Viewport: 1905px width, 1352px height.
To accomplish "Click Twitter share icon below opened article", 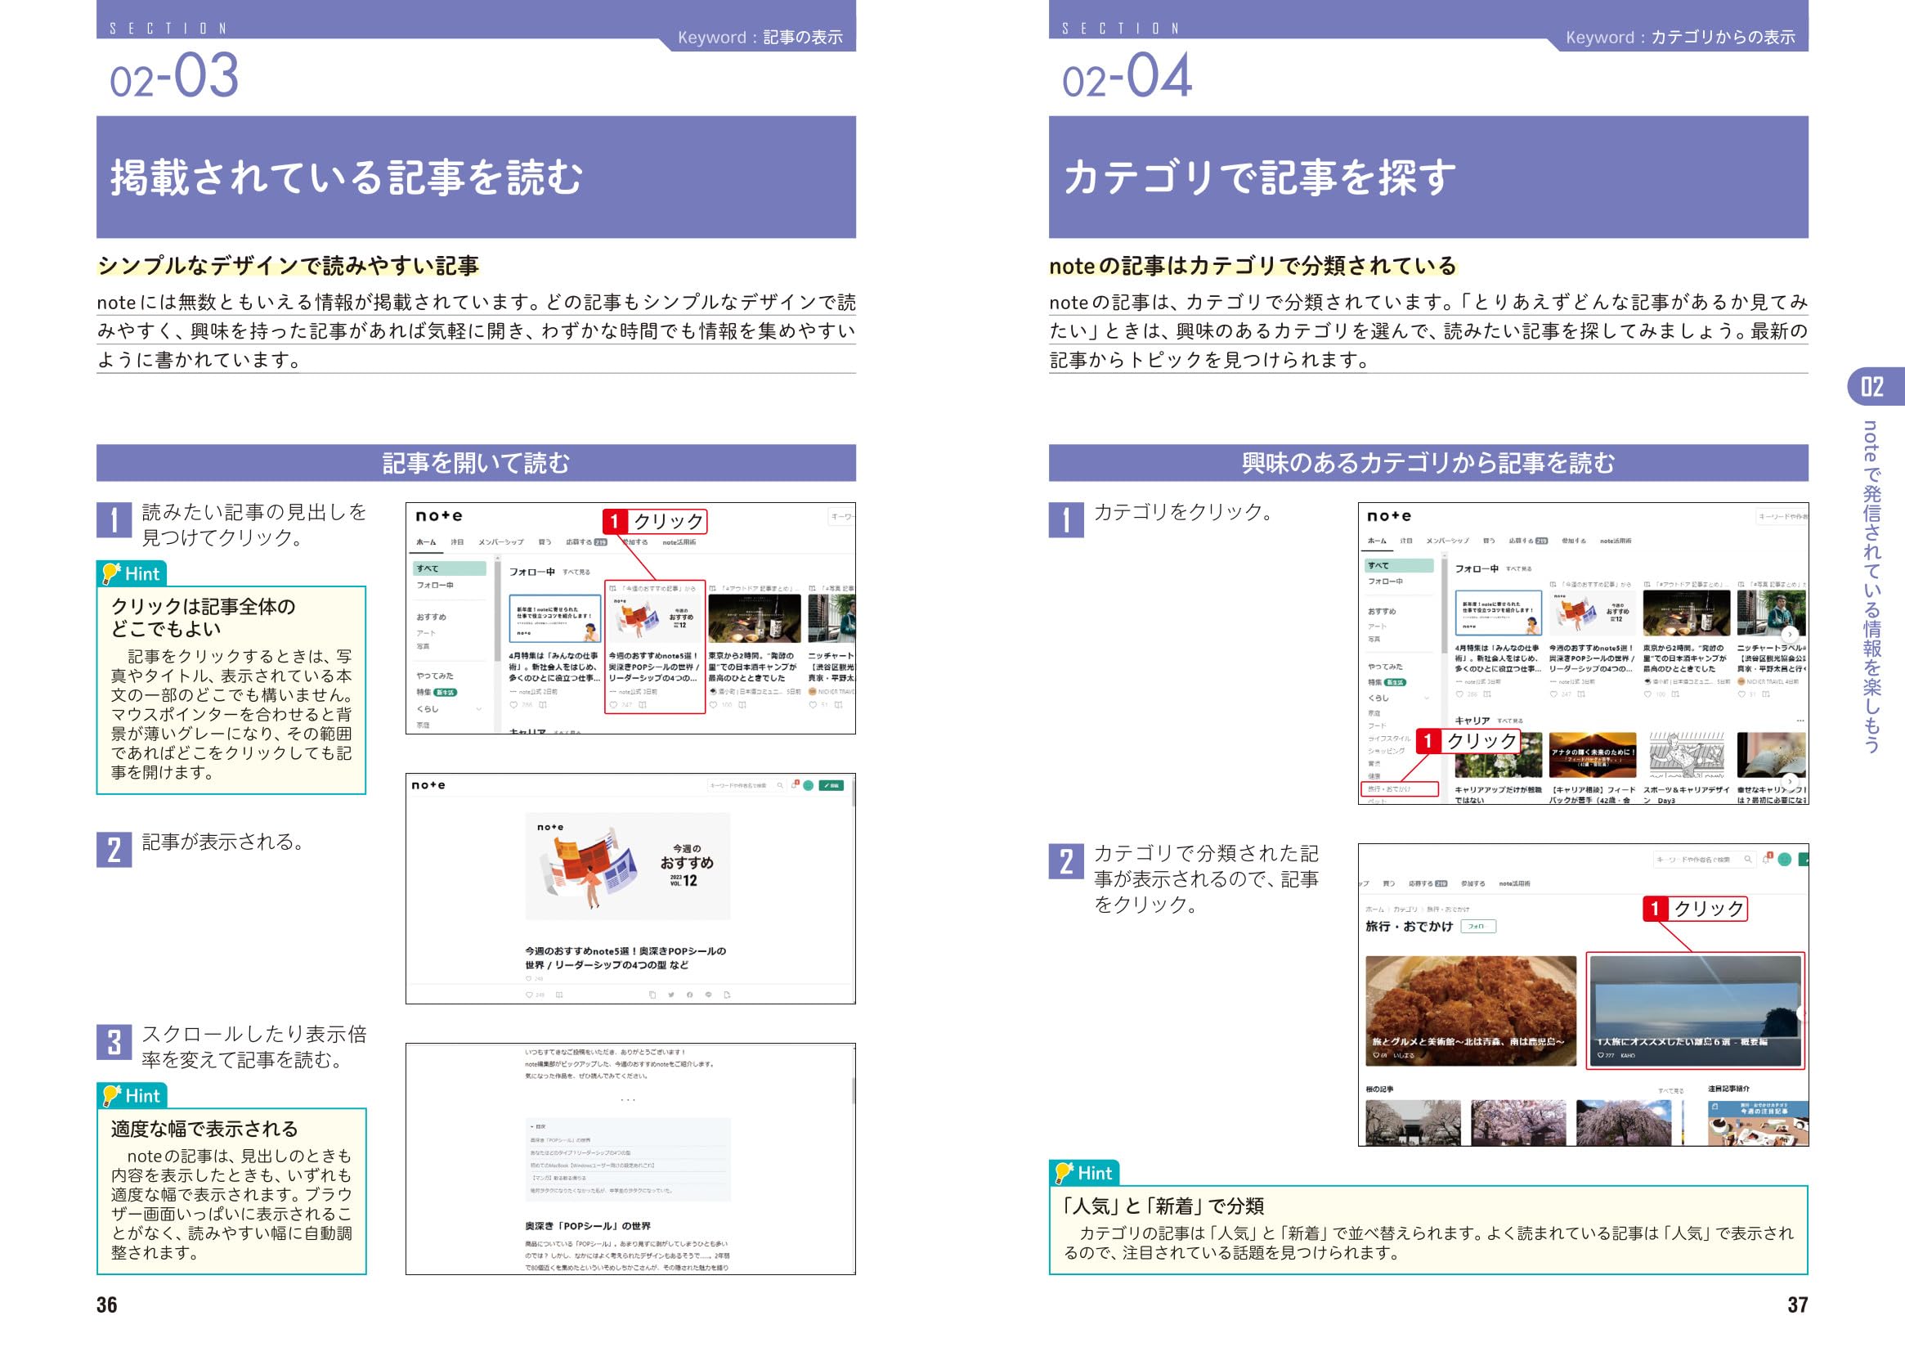I will [670, 995].
